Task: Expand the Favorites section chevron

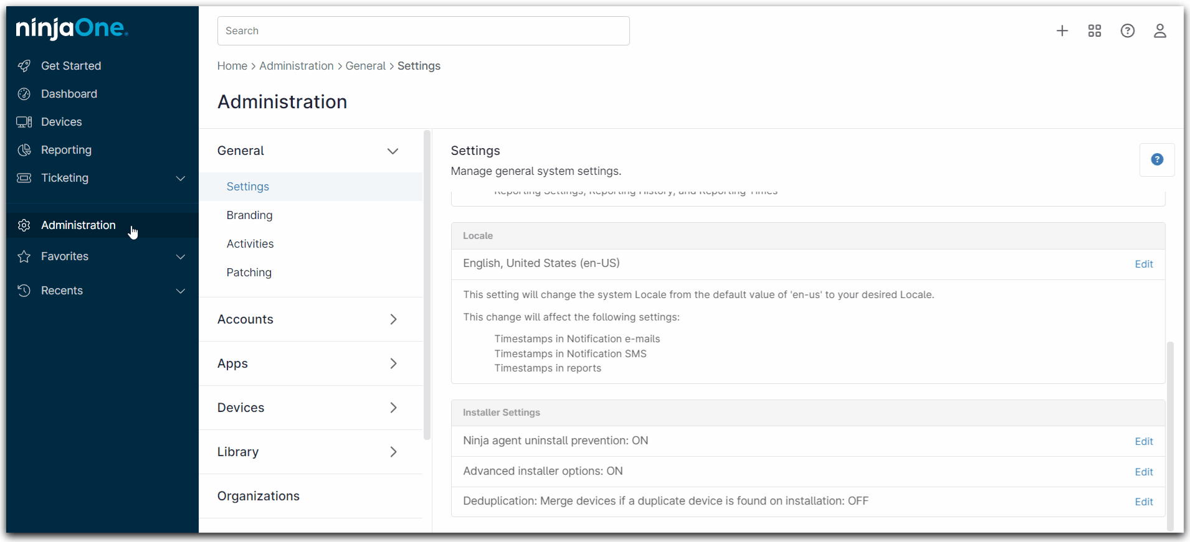Action: 181,257
